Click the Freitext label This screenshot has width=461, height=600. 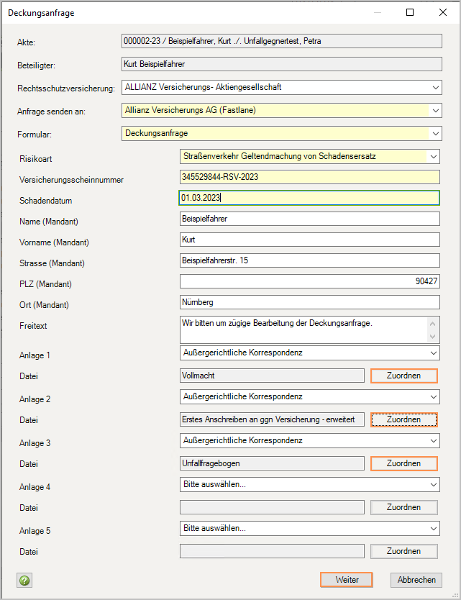click(x=33, y=326)
